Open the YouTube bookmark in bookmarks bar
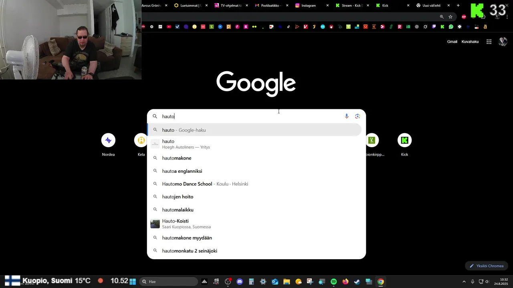The width and height of the screenshot is (513, 288). click(x=169, y=27)
